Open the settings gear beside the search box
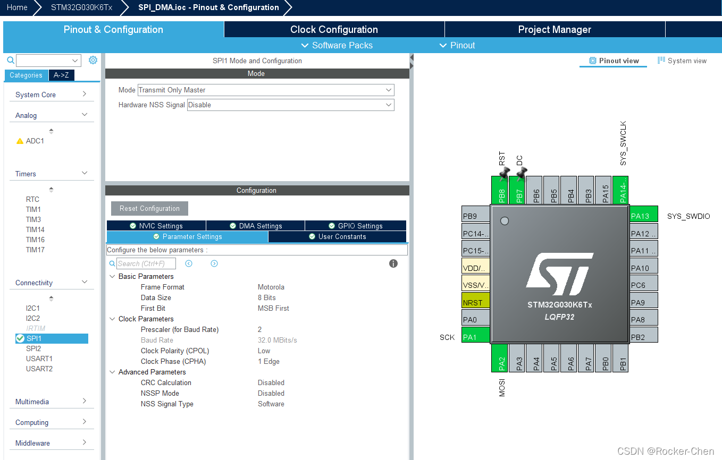 (x=93, y=60)
